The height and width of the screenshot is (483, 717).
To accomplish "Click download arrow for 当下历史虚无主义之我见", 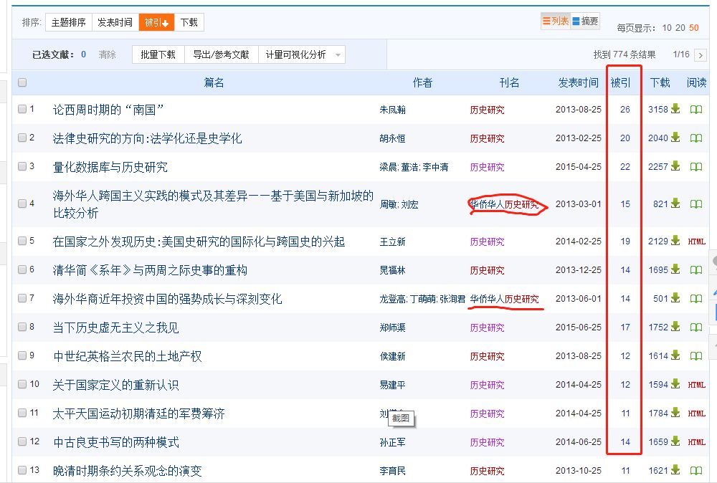I will (675, 327).
